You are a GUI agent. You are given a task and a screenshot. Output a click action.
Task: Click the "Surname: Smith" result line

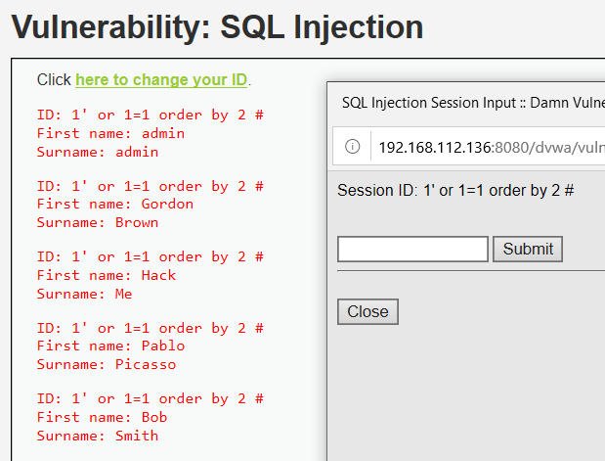click(97, 436)
